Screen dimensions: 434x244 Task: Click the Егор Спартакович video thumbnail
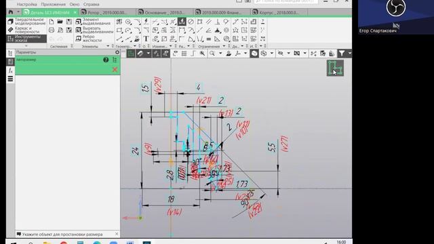coord(396,17)
